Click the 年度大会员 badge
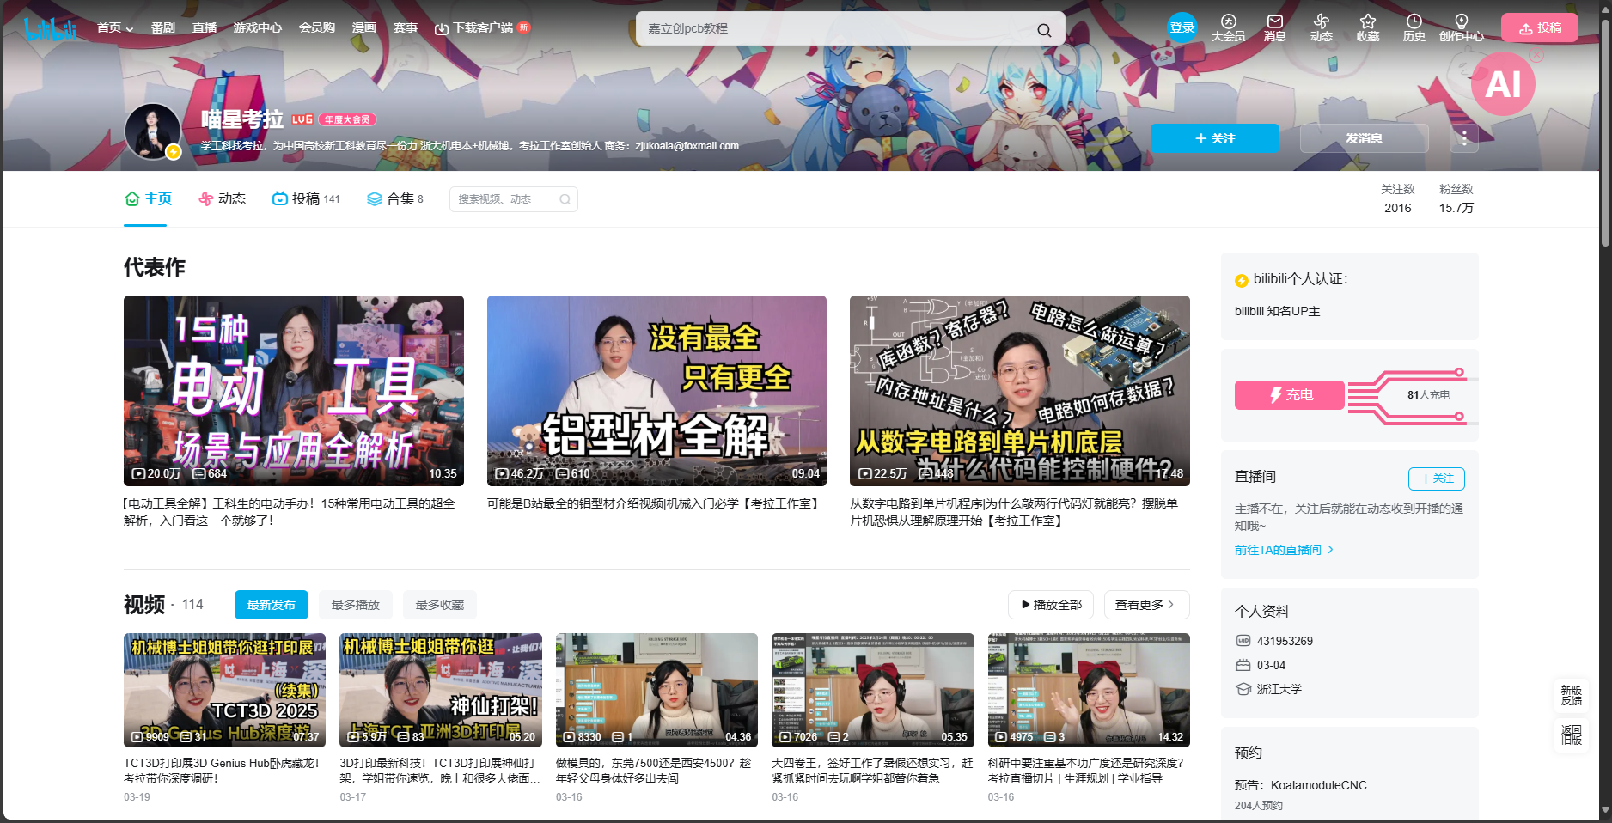The width and height of the screenshot is (1612, 823). pyautogui.click(x=347, y=119)
